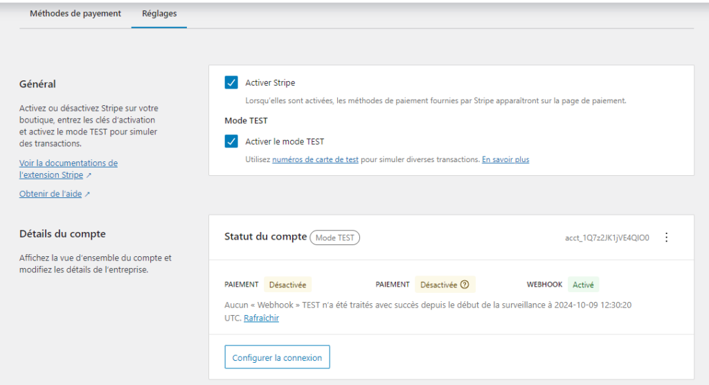Viewport: 709px width, 385px height.
Task: Click the Détails du compte section title
Action: pyautogui.click(x=62, y=234)
